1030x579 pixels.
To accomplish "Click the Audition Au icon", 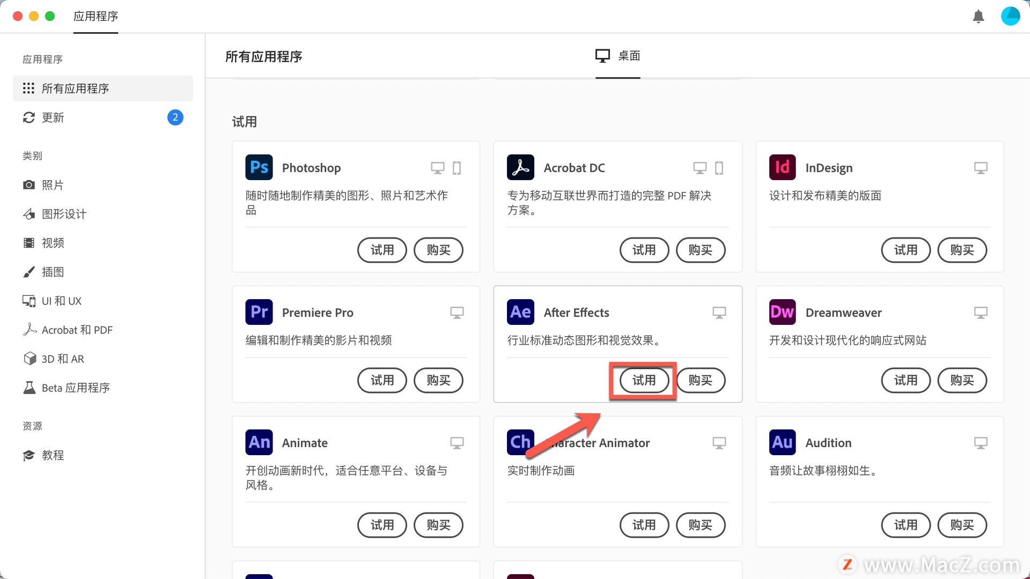I will (x=782, y=442).
